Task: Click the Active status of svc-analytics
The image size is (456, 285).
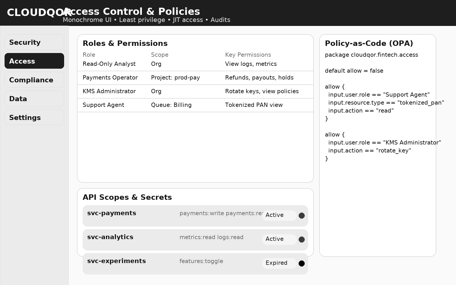Action: pos(279,239)
